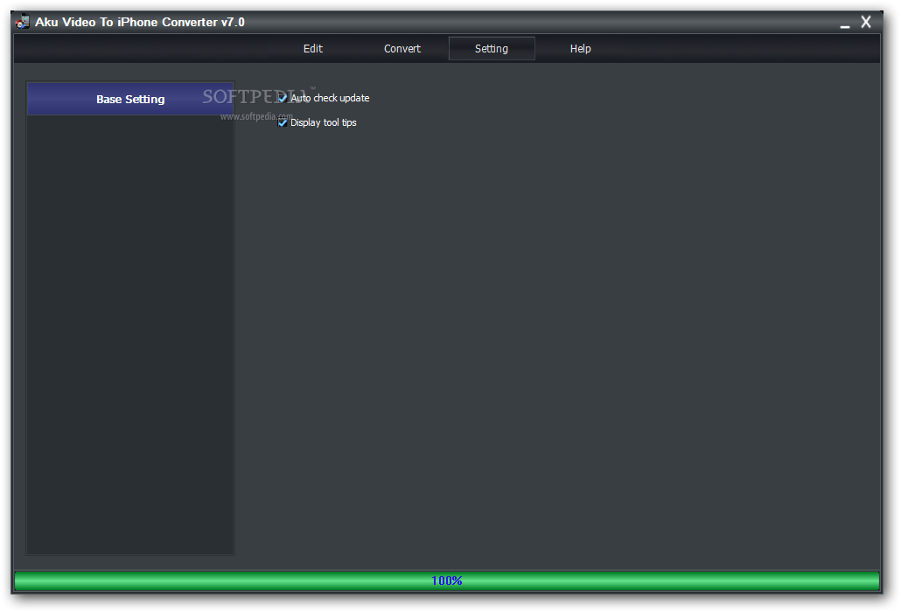This screenshot has width=901, height=612.
Task: Open the Convert menu
Action: (402, 49)
